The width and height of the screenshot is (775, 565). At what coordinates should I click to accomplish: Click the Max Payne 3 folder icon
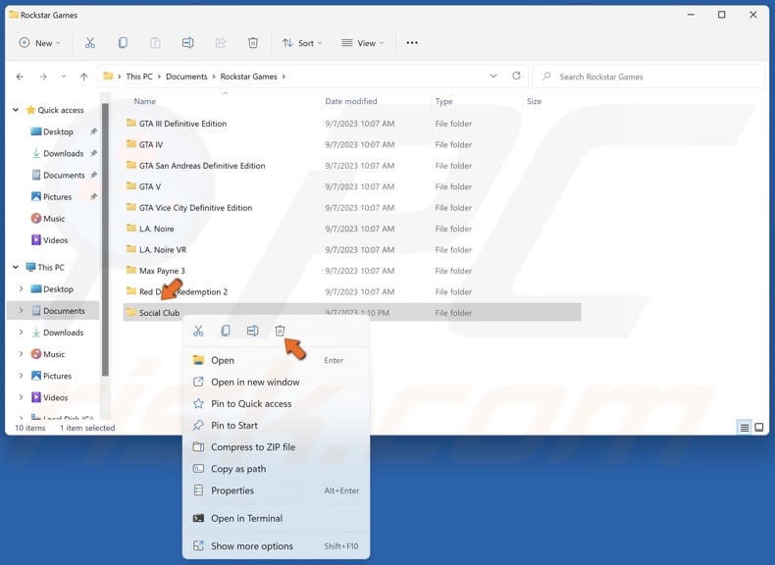tap(131, 270)
